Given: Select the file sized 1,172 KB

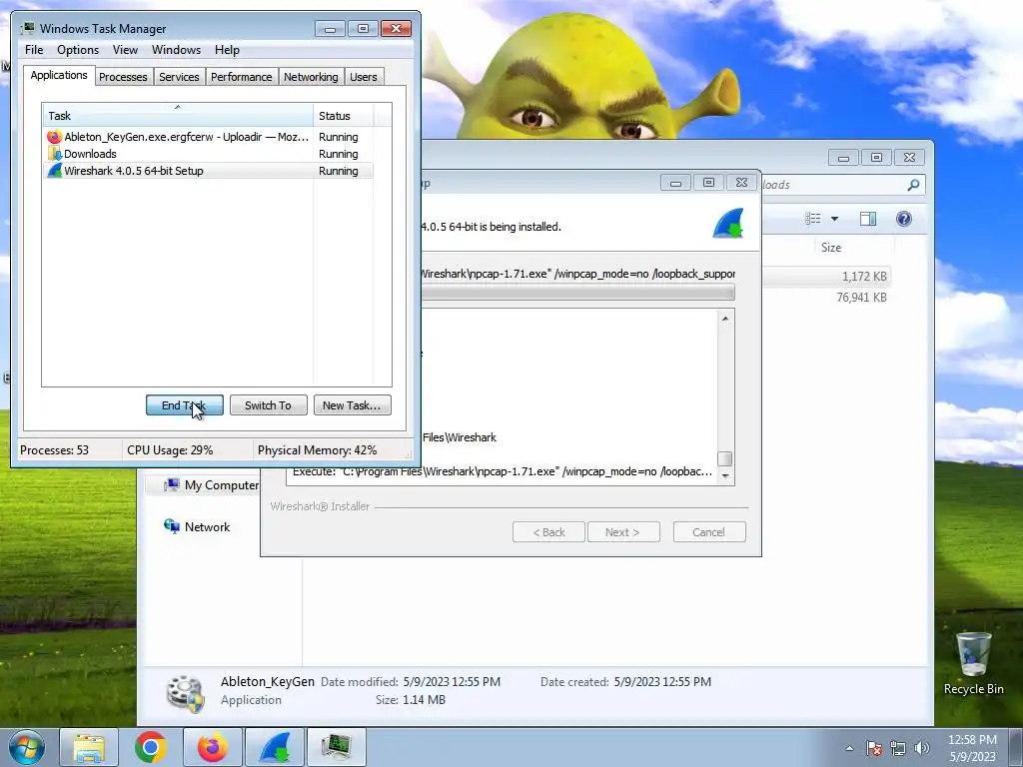Looking at the screenshot, I should (x=864, y=277).
